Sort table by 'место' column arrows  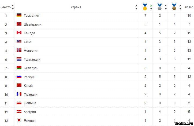[x=13, y=7]
